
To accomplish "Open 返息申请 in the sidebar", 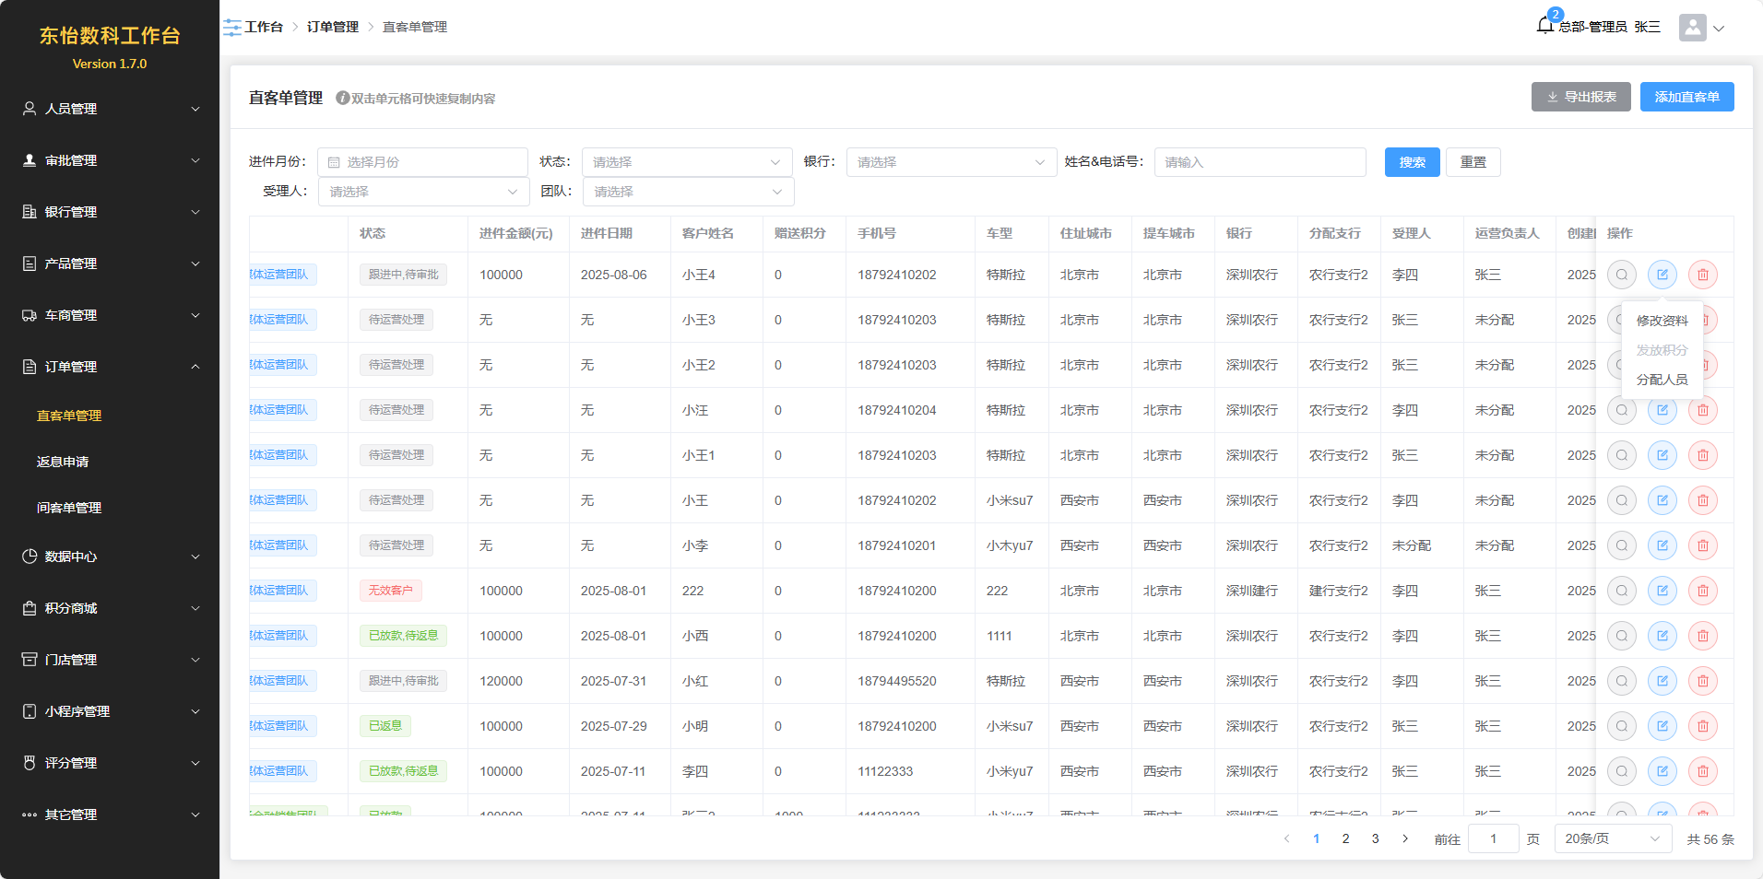I will (x=63, y=462).
